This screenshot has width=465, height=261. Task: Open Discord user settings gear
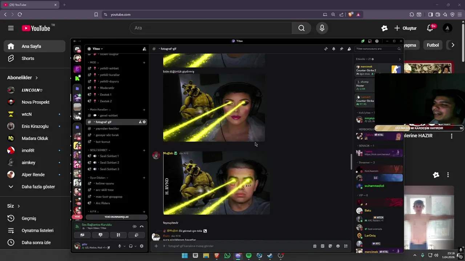click(142, 246)
